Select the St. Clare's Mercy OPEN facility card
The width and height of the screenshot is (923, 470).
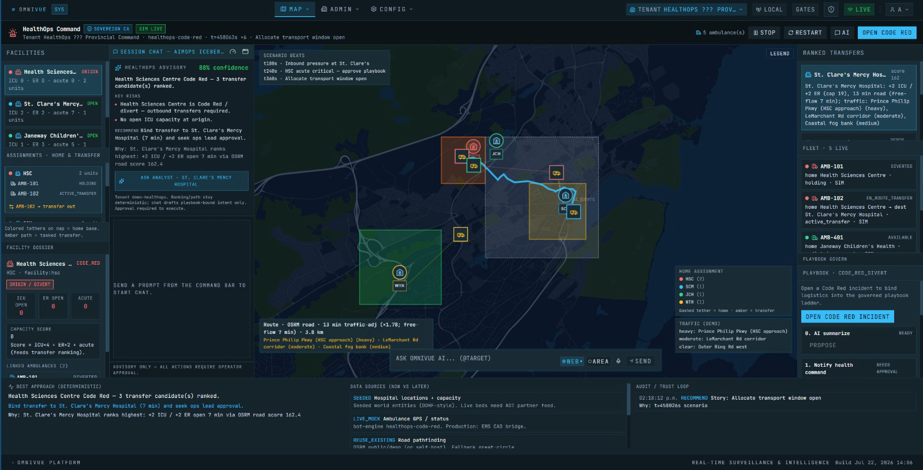[x=53, y=111]
